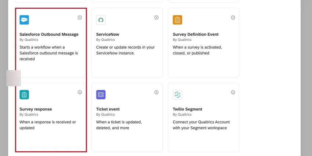The width and height of the screenshot is (312, 156).
Task: Choose the Twilio Segment title
Action: [187, 109]
